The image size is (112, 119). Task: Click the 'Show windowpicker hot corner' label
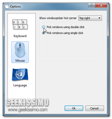point(58,18)
